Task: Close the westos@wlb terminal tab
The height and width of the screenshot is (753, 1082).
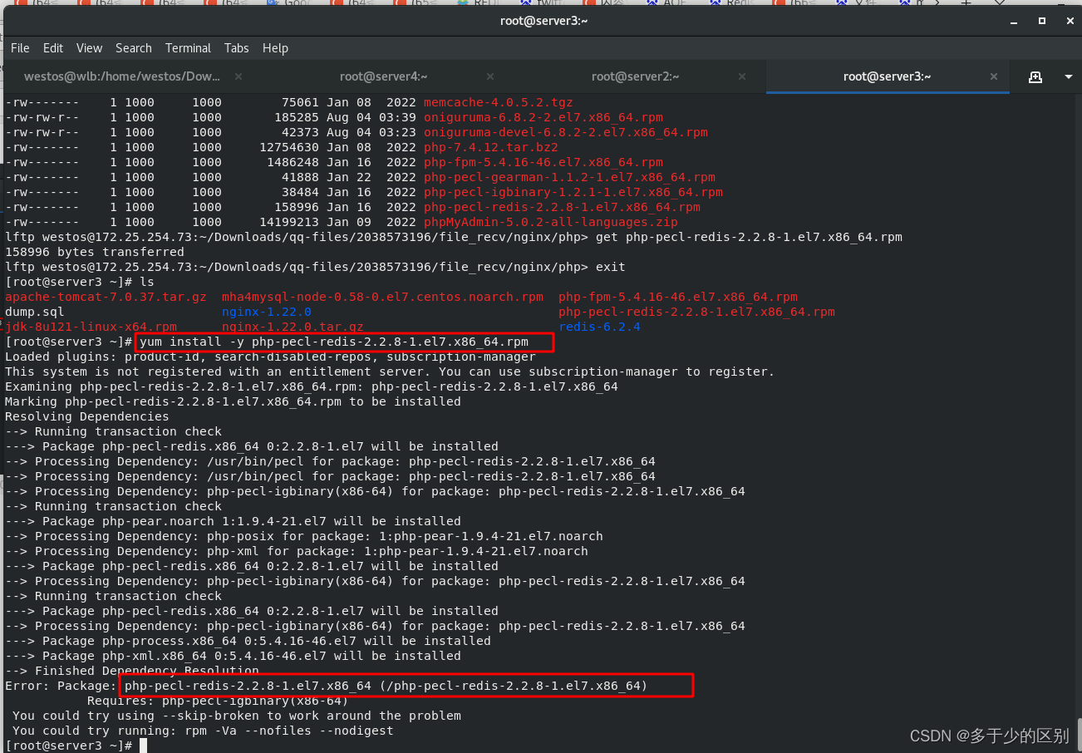Action: pyautogui.click(x=239, y=76)
